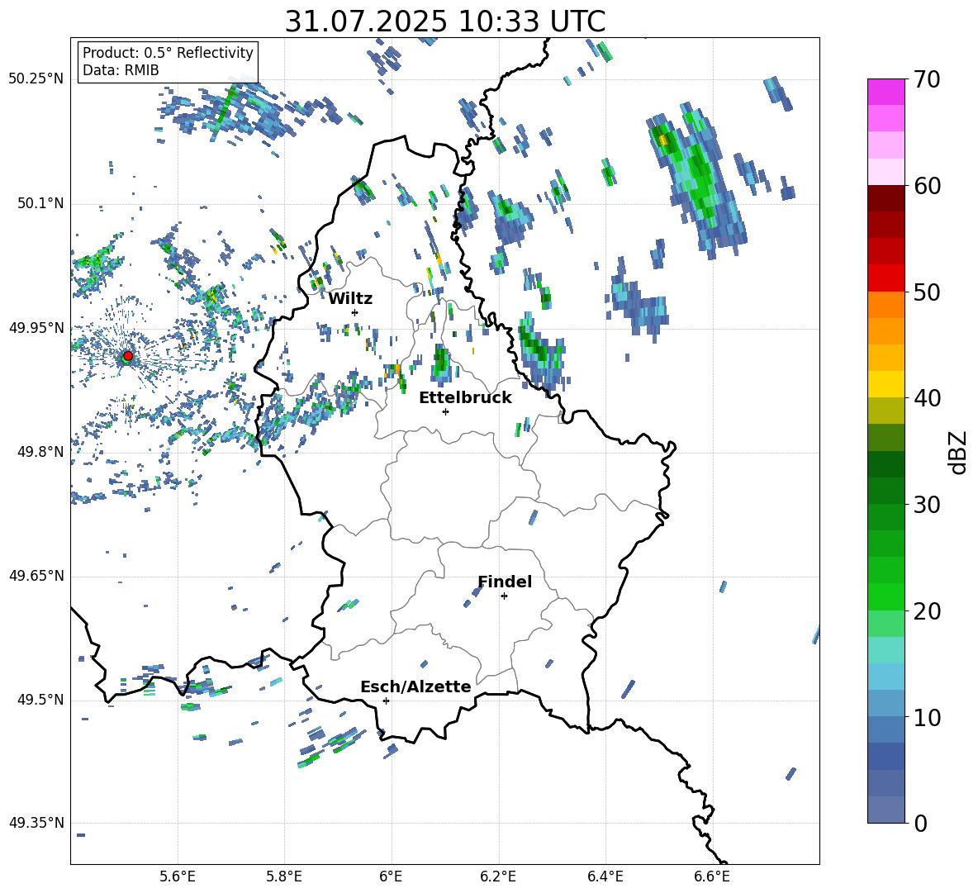Screen dimensions: 978x893
Task: Click the yellow 40 dBZ colorbar segment
Action: point(885,384)
